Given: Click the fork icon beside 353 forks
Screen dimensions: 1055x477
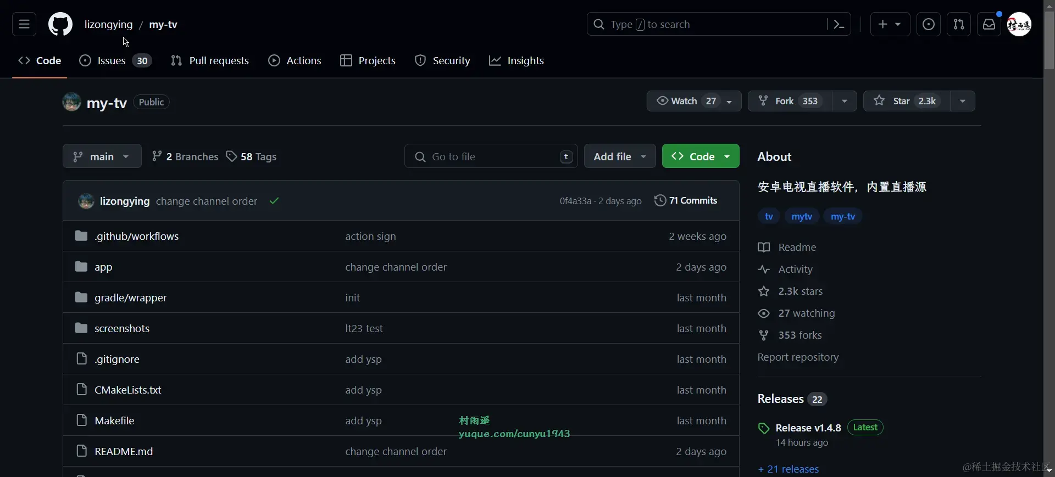Looking at the screenshot, I should (764, 335).
